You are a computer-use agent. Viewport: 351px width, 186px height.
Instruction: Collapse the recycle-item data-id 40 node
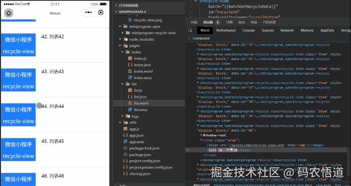coord(198,126)
